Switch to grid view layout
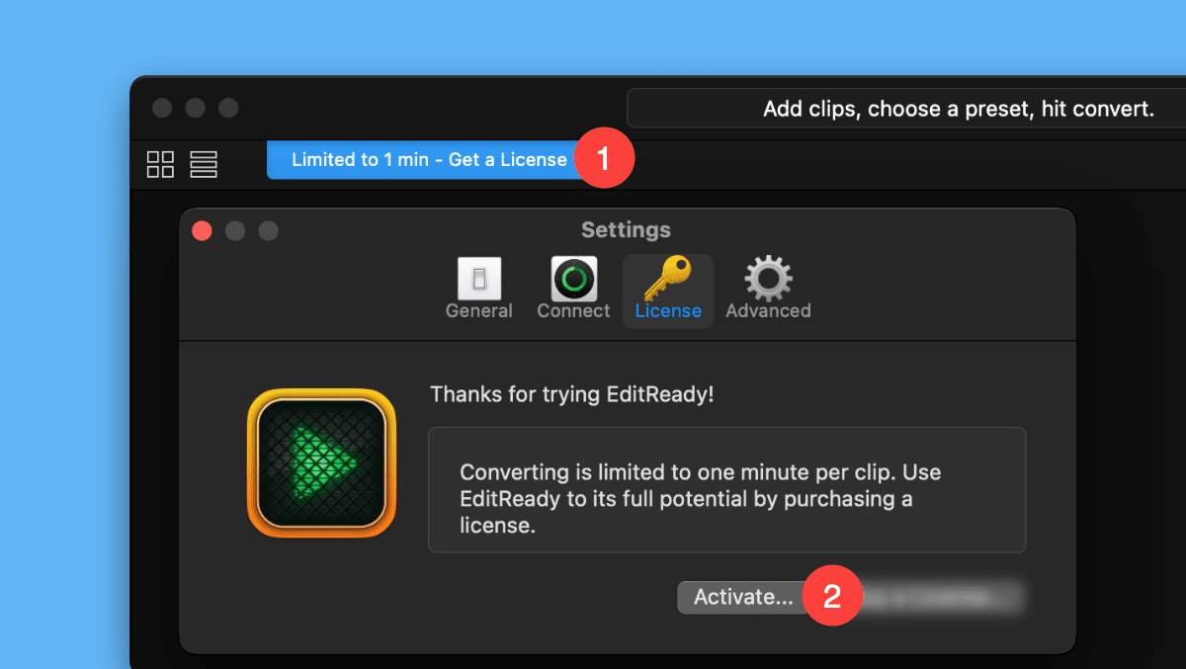 [x=160, y=164]
